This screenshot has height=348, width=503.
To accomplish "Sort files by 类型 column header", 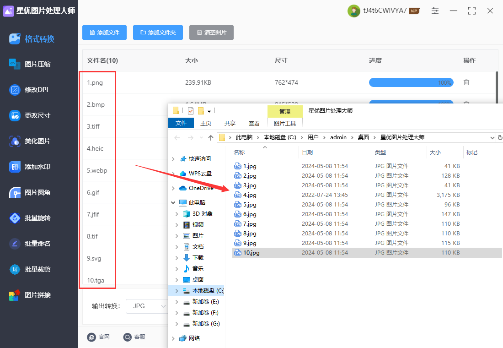I will coord(380,152).
